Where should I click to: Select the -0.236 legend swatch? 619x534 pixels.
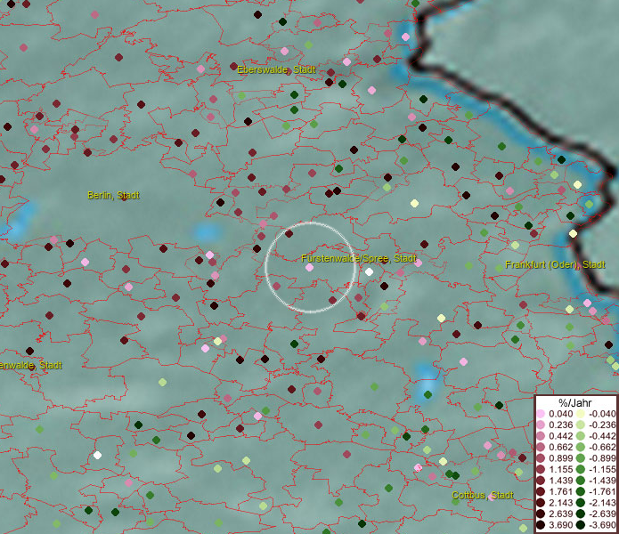(x=581, y=425)
